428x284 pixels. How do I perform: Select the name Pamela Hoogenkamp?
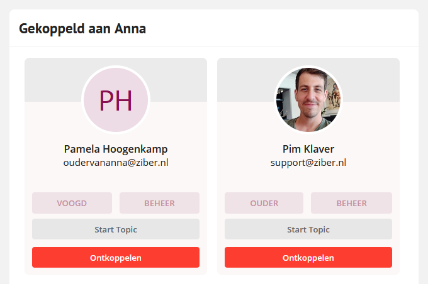[x=116, y=149]
